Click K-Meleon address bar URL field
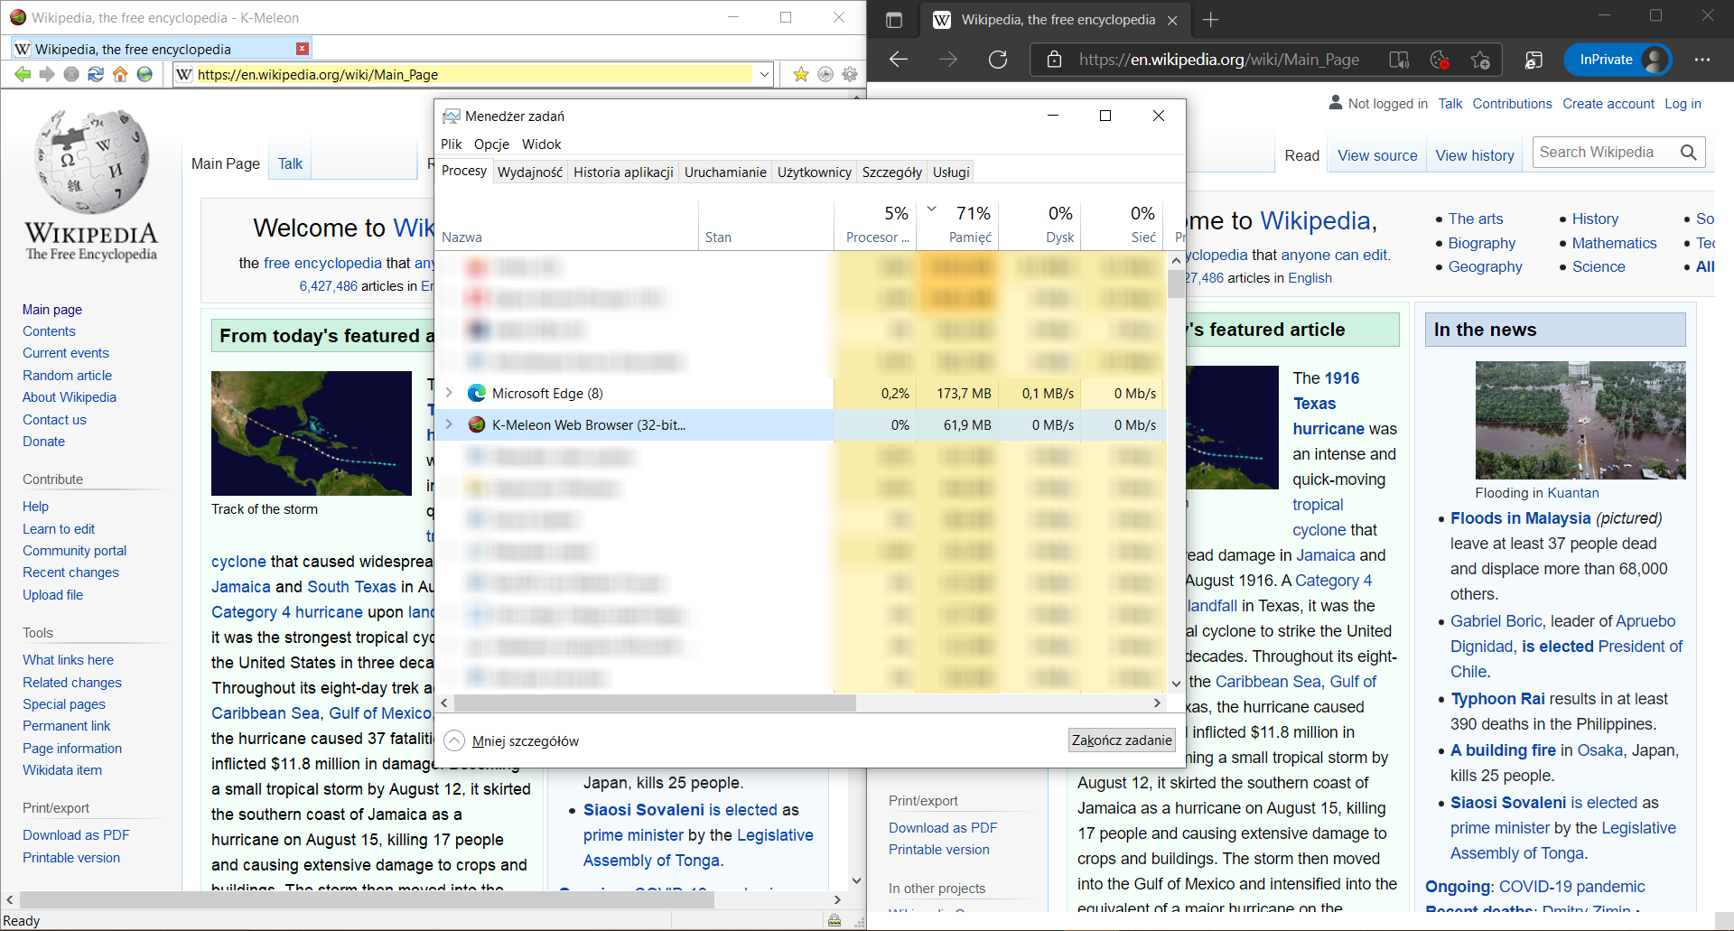This screenshot has width=1734, height=931. coord(474,75)
